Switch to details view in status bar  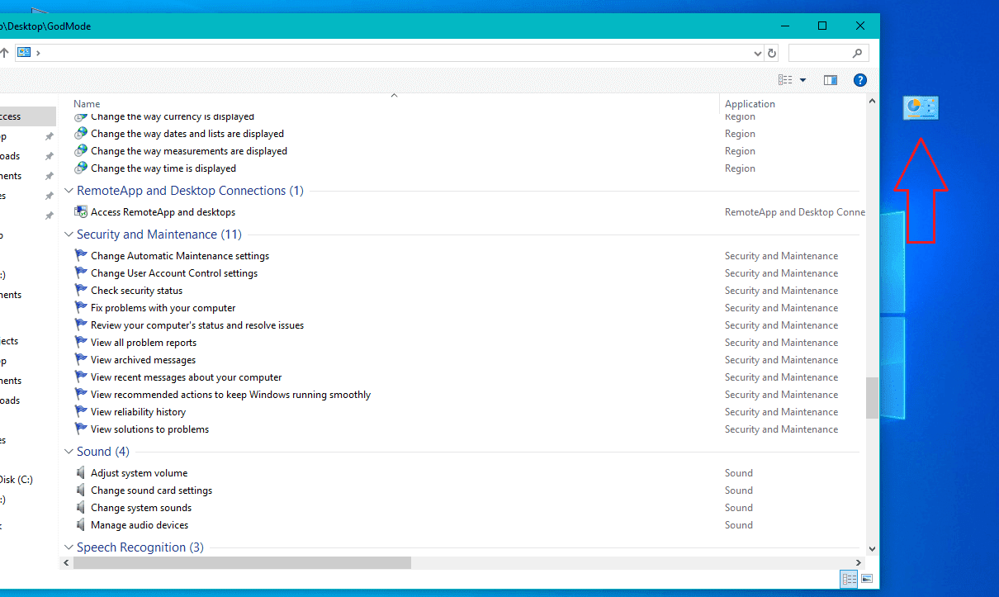tap(849, 579)
